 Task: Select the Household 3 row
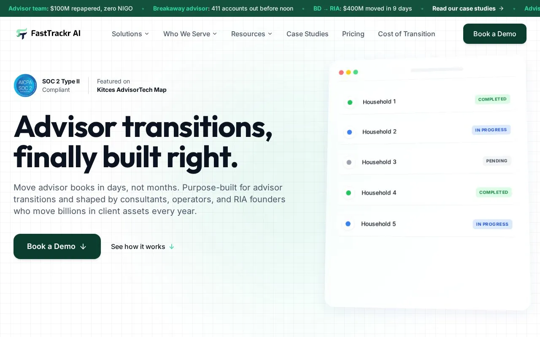(426, 162)
